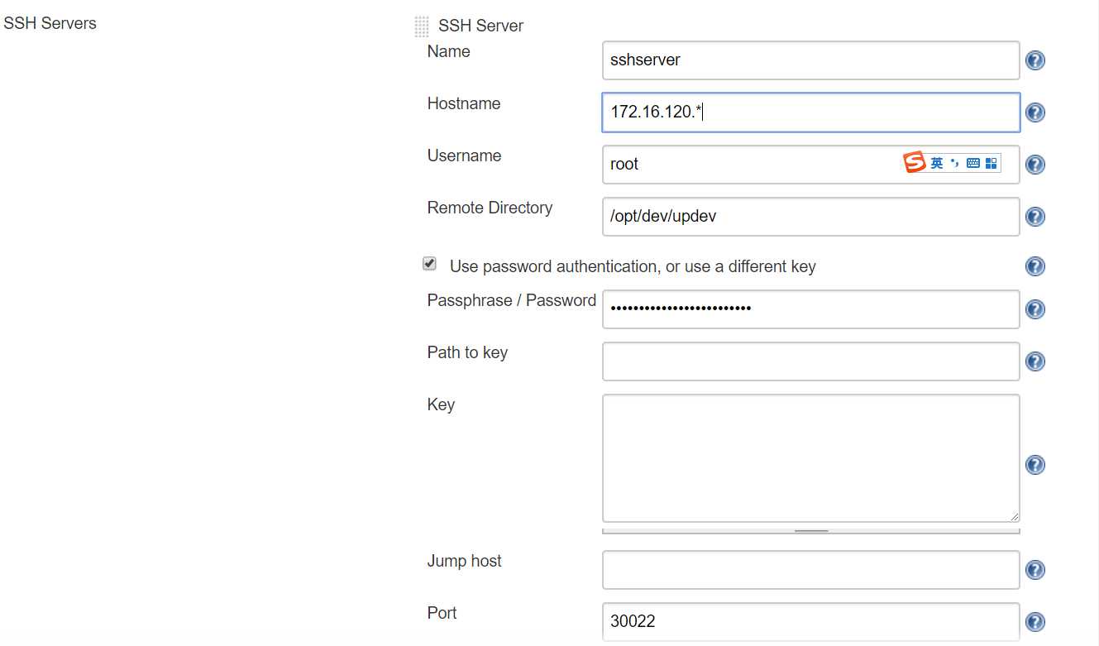
Task: Open Sogou soft keyboard icon
Action: (973, 164)
